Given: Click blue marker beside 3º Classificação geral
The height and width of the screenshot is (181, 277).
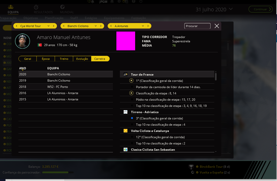Looking at the screenshot, I should [132, 118].
